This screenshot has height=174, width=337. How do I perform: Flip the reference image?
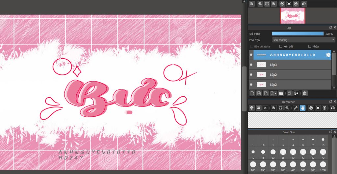333,108
